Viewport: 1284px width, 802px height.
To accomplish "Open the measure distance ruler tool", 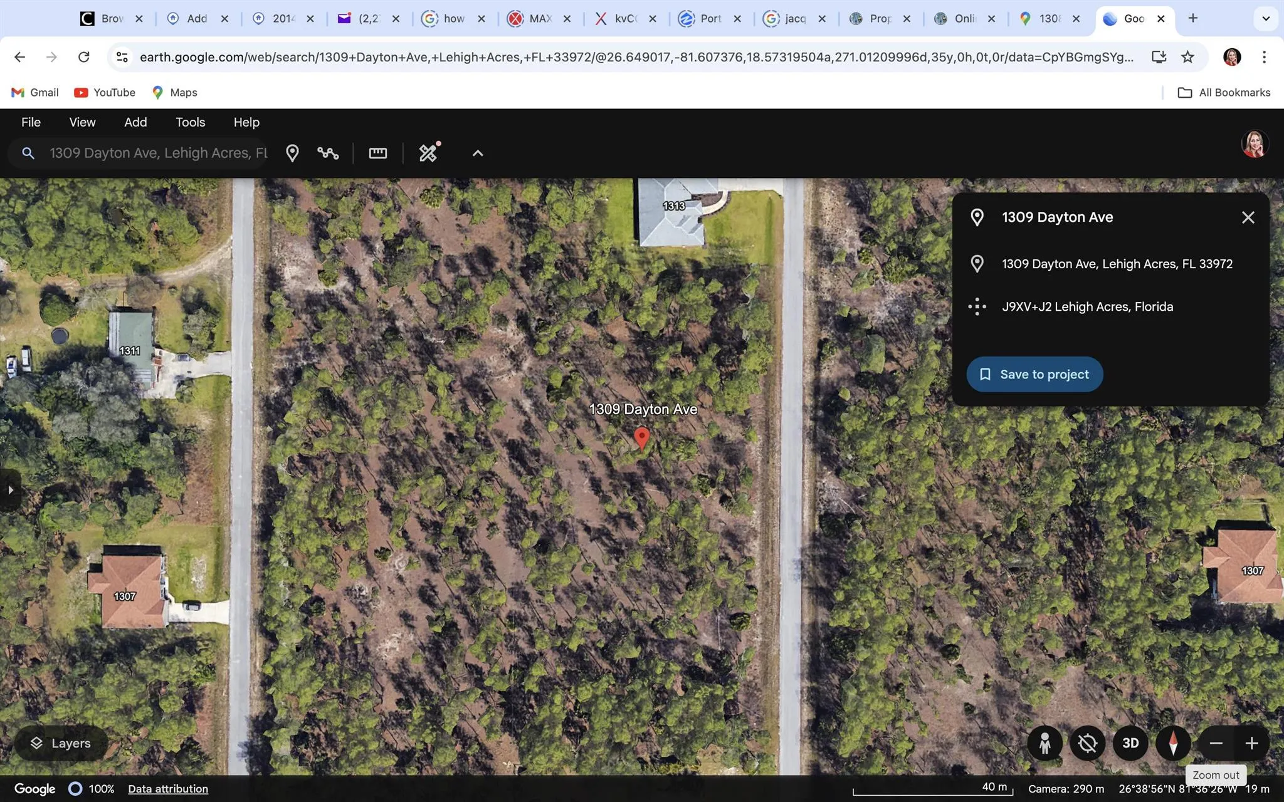I will [x=378, y=153].
